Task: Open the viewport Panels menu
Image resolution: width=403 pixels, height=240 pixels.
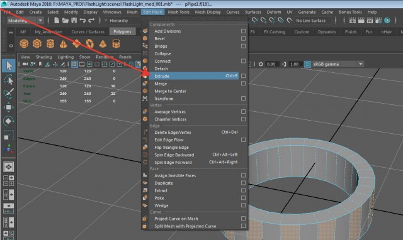Action: point(125,57)
